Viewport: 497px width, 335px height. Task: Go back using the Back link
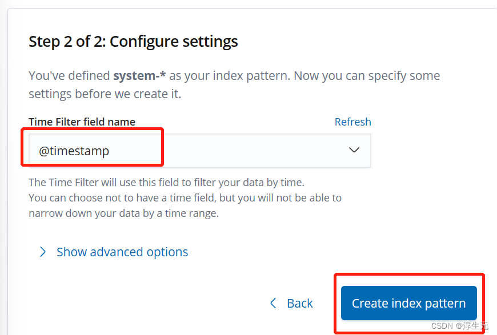click(x=299, y=303)
